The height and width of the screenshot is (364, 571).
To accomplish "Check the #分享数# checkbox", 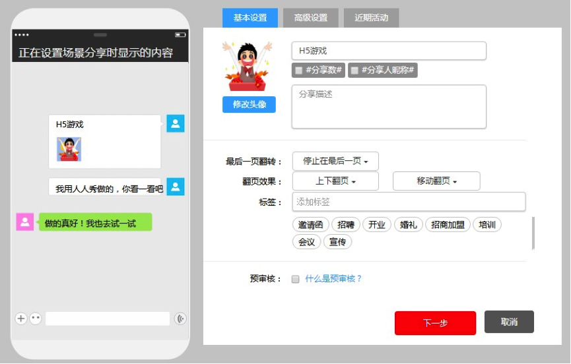I will (x=298, y=70).
